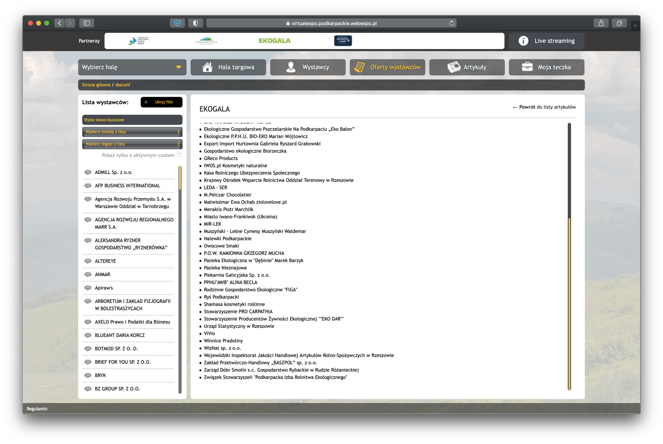Open the Artykuły tab
The width and height of the screenshot is (663, 444).
tap(467, 67)
